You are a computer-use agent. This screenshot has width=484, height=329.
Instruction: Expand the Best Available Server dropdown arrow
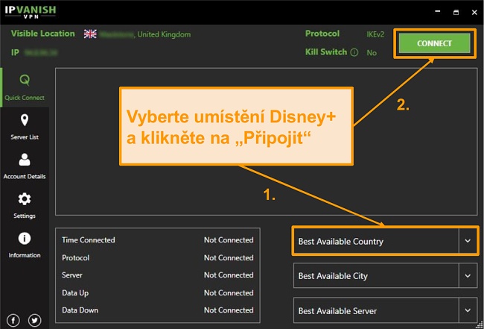(468, 310)
